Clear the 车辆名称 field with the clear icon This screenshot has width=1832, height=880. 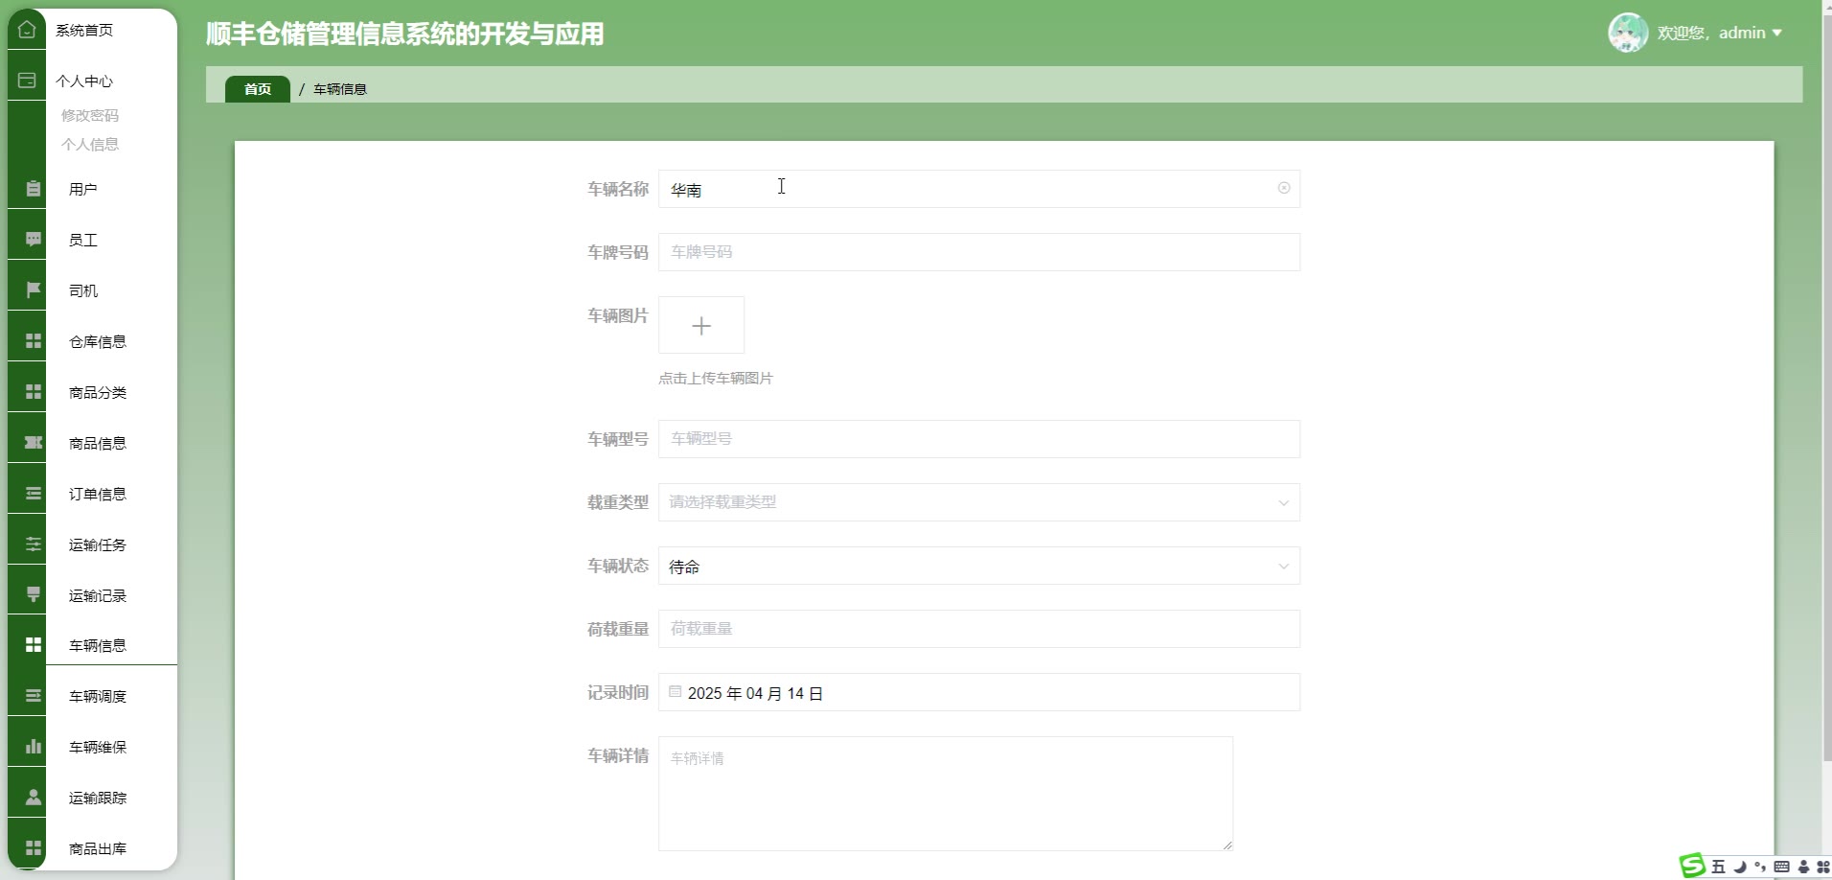(1284, 188)
